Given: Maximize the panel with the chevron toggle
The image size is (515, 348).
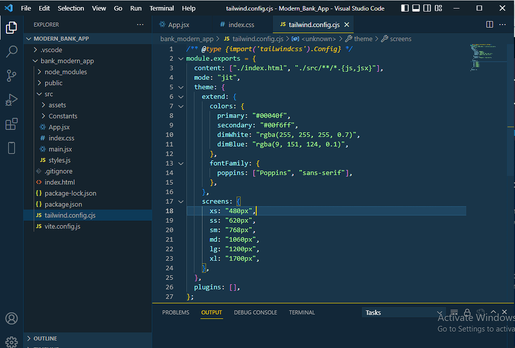Looking at the screenshot, I should [x=493, y=312].
